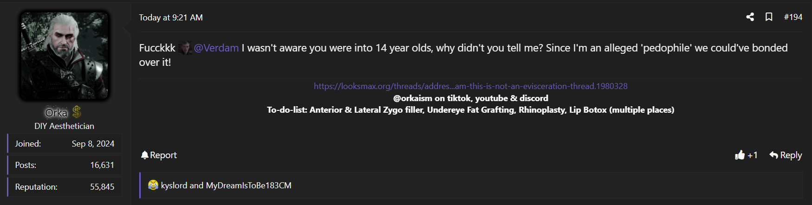The width and height of the screenshot is (812, 205).
Task: Click the 'Today at 9:21 AM' timestamp
Action: tap(171, 18)
